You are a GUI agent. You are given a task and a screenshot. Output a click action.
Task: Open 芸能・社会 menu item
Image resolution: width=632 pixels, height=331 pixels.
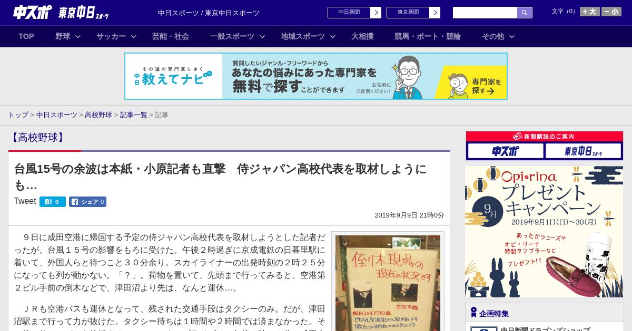coord(171,36)
